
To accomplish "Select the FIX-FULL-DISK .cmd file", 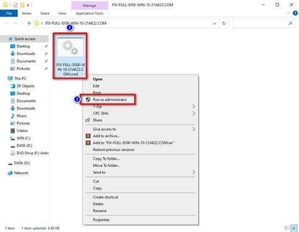I will coord(70,56).
